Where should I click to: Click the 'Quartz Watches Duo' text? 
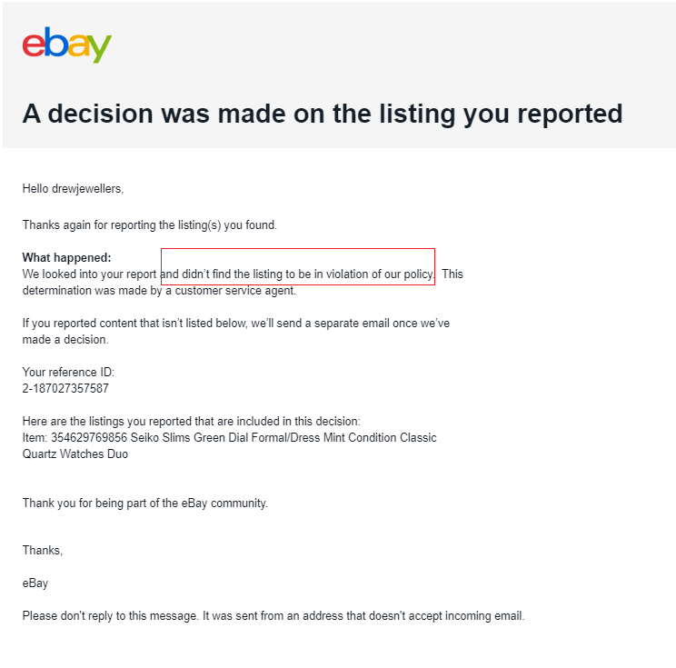(x=75, y=454)
